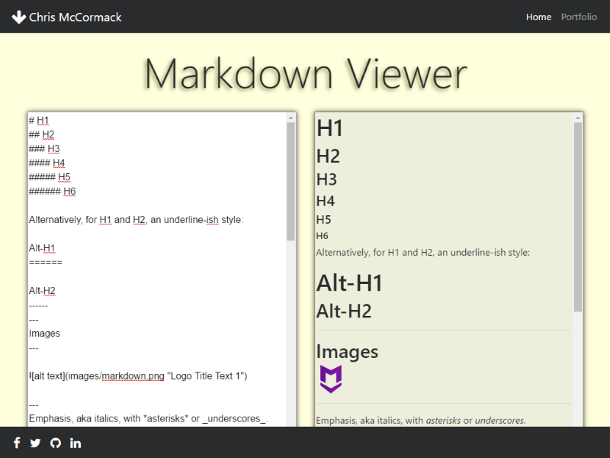Open the LinkedIn icon in footer

click(75, 443)
